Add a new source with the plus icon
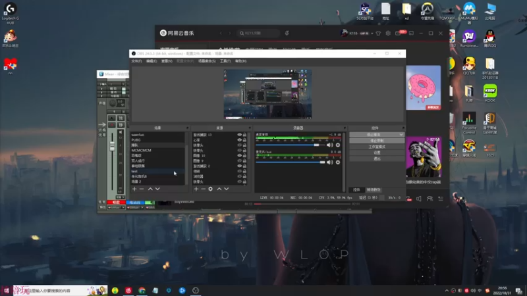 coord(196,189)
